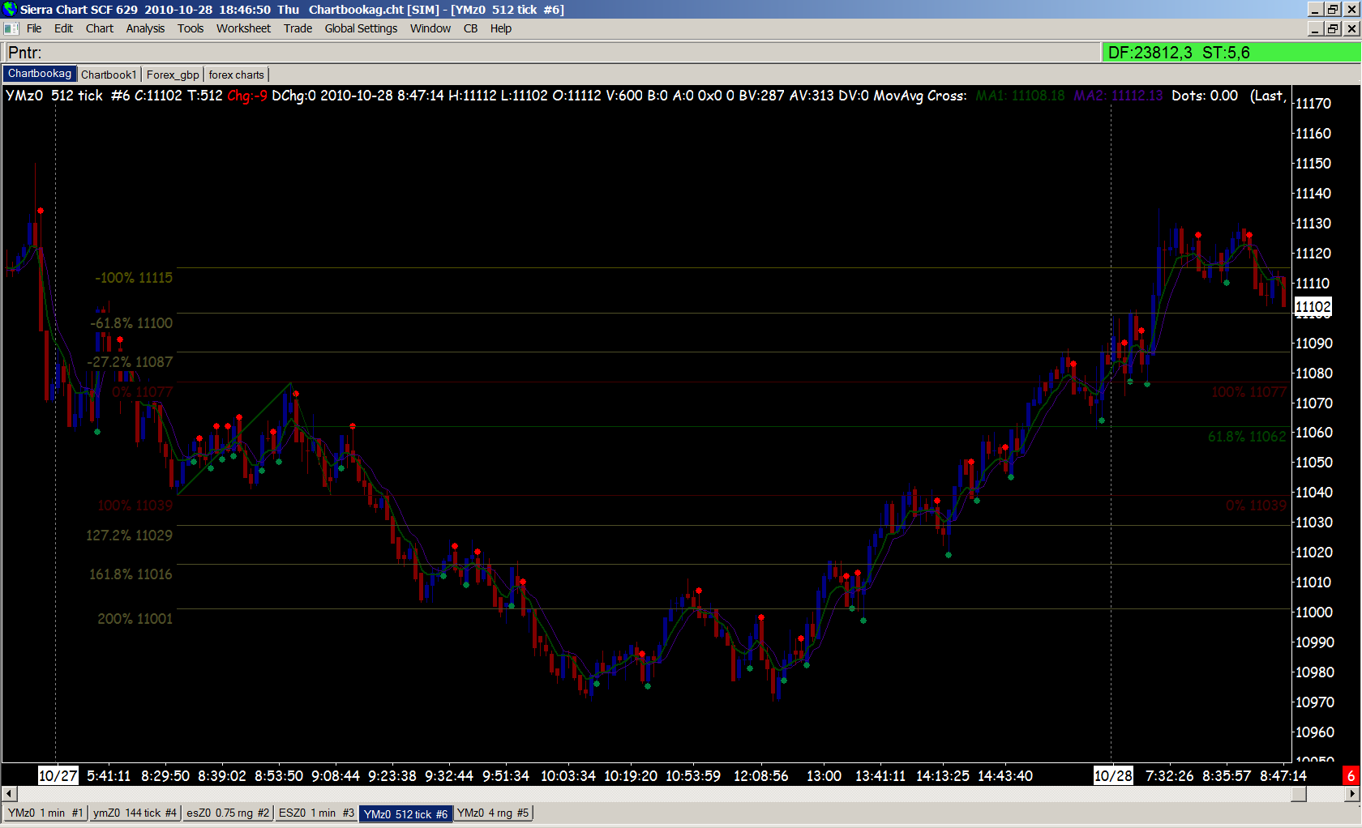Select the ESZ0 1 min #3 chart tab
Viewport: 1362px width, 828px height.
pos(316,813)
